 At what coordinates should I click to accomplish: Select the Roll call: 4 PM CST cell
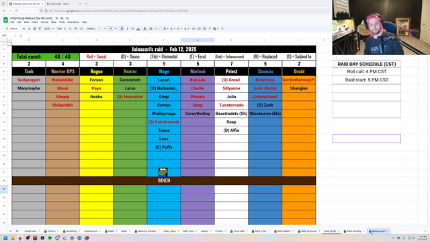tap(367, 72)
